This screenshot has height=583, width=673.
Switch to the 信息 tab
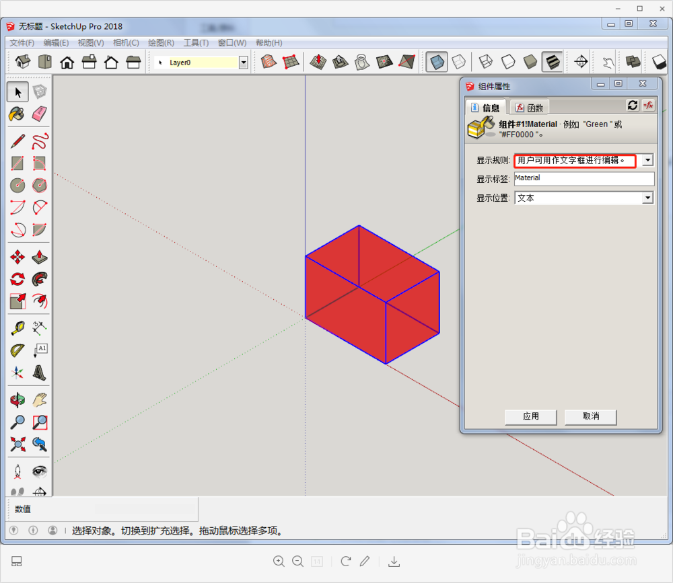pos(485,108)
